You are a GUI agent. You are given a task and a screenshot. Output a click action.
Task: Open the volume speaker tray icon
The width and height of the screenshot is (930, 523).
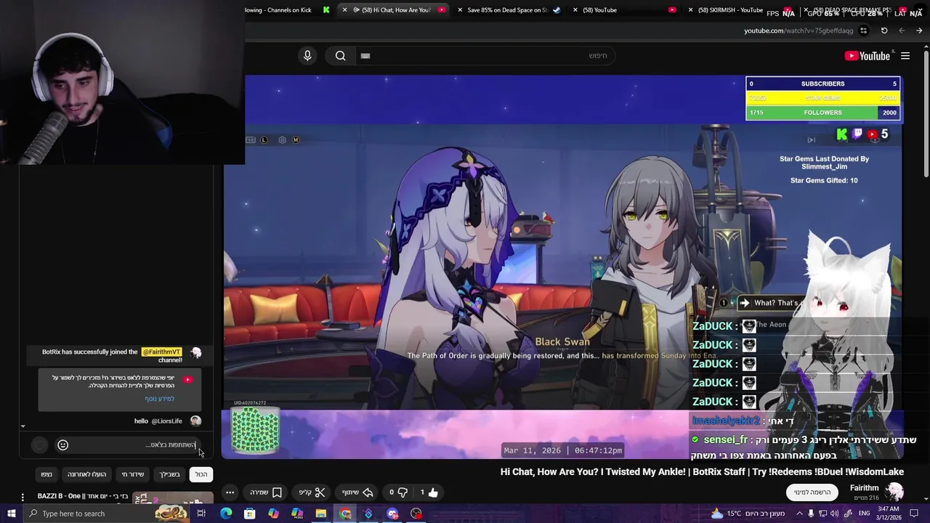click(834, 514)
